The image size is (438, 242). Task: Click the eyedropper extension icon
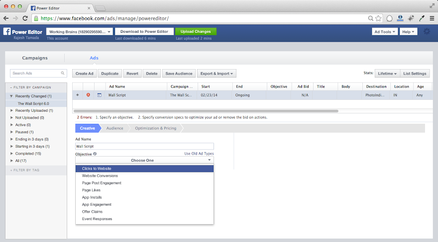[x=422, y=18]
